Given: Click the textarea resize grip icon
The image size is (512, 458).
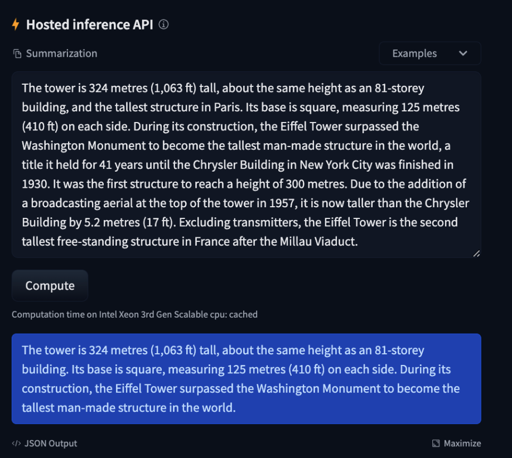Looking at the screenshot, I should [477, 254].
